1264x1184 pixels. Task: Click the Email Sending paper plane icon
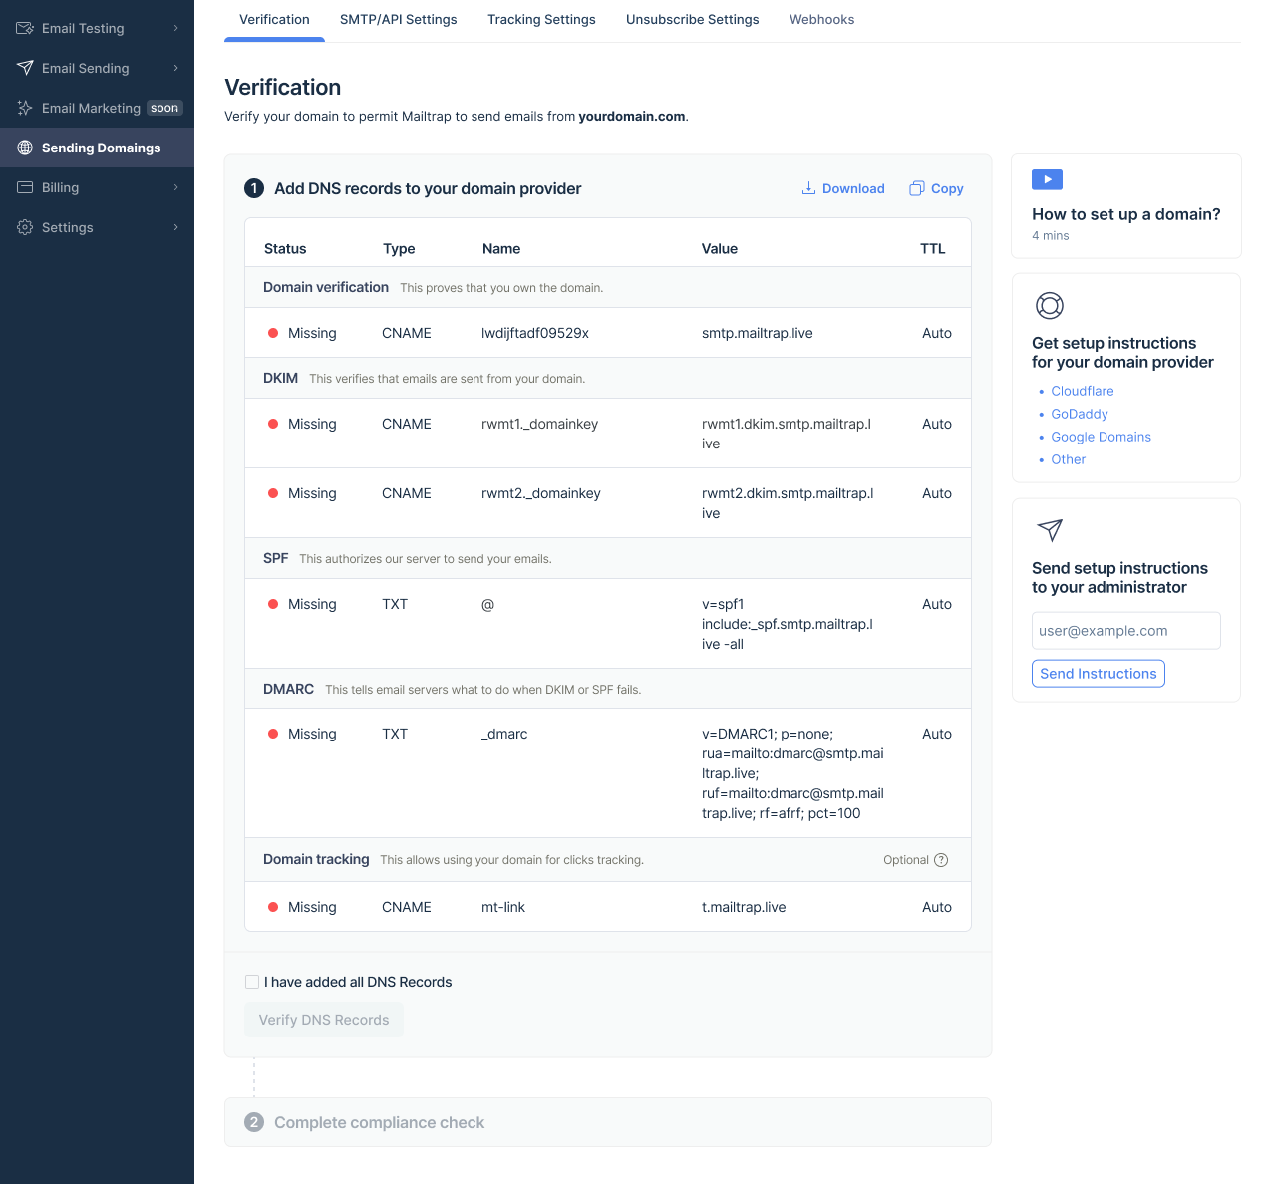[x=25, y=68]
